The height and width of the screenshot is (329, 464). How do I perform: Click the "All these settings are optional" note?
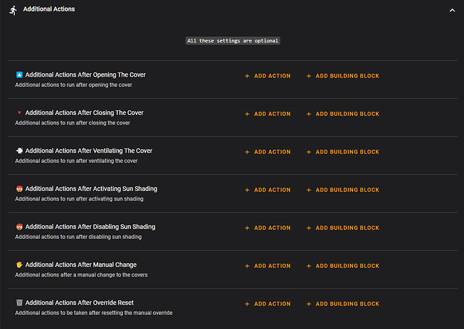click(232, 40)
